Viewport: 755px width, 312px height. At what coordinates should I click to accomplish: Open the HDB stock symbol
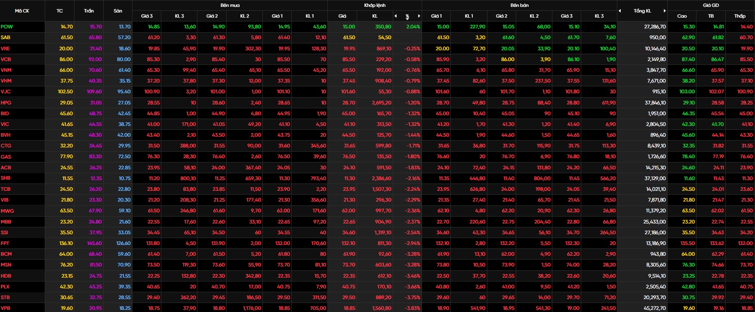point(6,276)
